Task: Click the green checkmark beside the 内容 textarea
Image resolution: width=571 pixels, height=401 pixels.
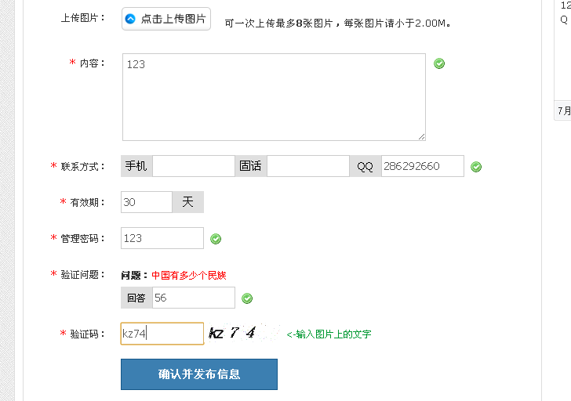Action: click(x=439, y=63)
